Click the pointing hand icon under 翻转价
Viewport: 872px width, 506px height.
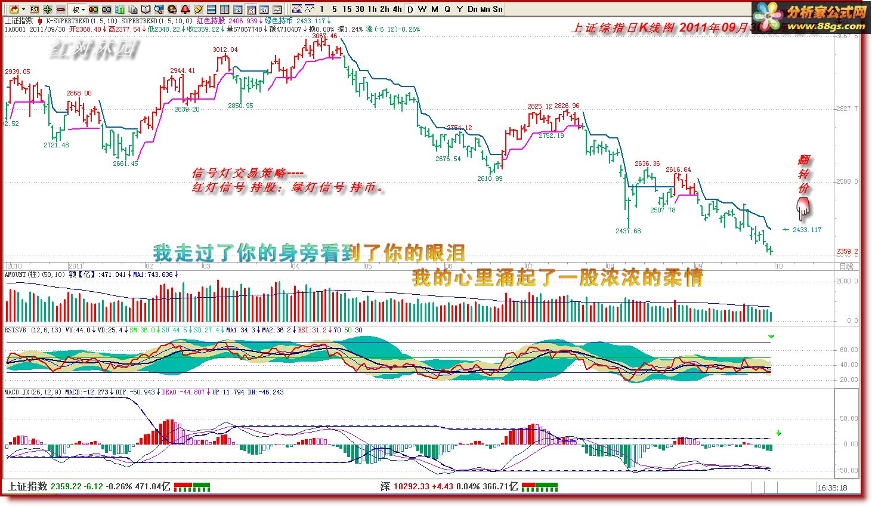[x=803, y=209]
